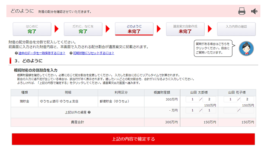The image size is (266, 157).
Task: Click question icon before 初期状態にリセット
Action: tap(71, 53)
